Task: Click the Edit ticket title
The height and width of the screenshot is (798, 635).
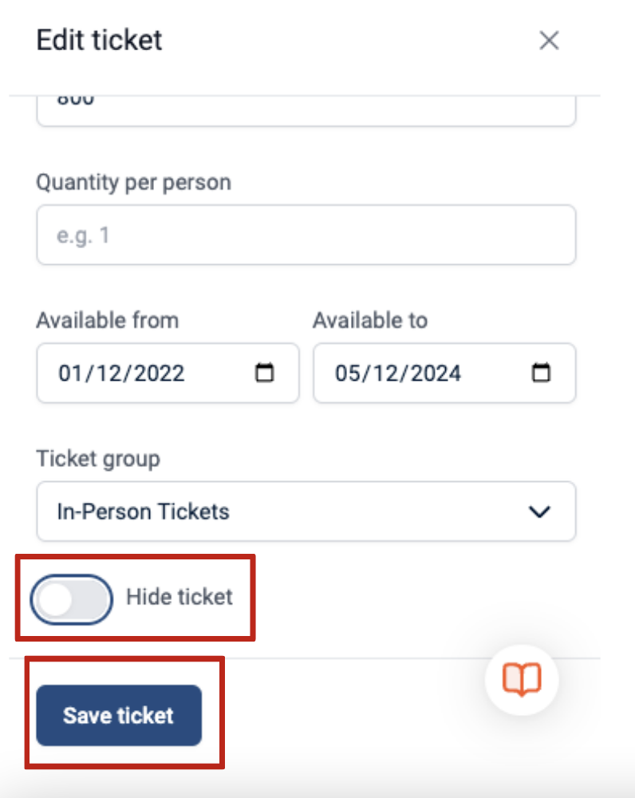Action: tap(98, 41)
